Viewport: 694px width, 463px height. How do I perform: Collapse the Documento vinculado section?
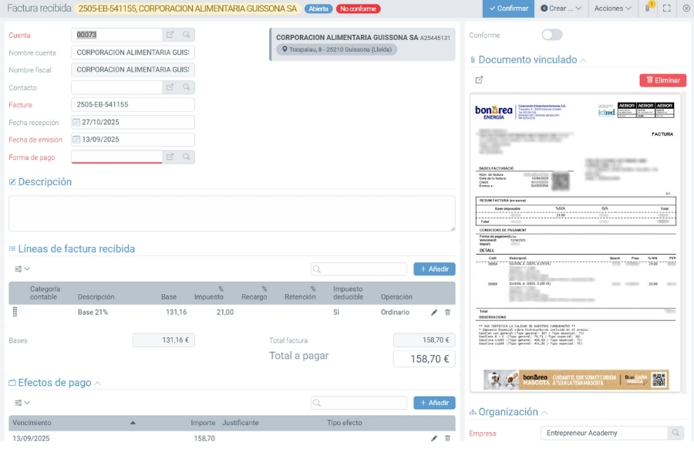point(583,60)
